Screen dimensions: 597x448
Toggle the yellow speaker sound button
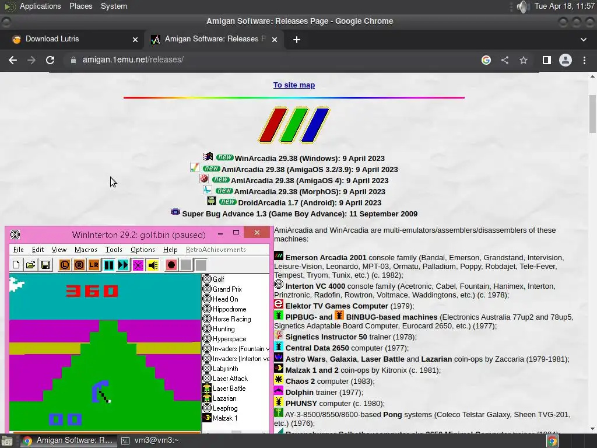pyautogui.click(x=153, y=265)
